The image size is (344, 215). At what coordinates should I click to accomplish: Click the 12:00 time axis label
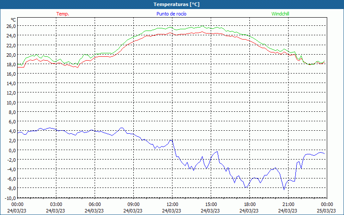[x=172, y=205]
